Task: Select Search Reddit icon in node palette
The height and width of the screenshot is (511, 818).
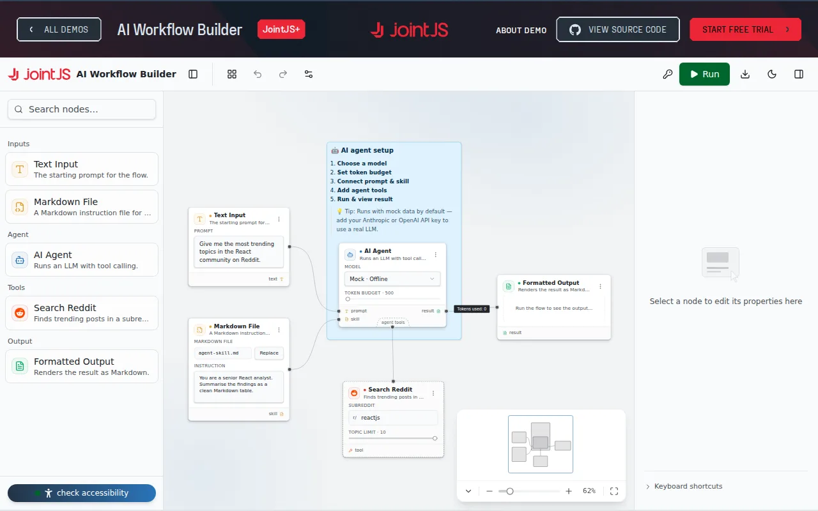Action: pyautogui.click(x=20, y=313)
